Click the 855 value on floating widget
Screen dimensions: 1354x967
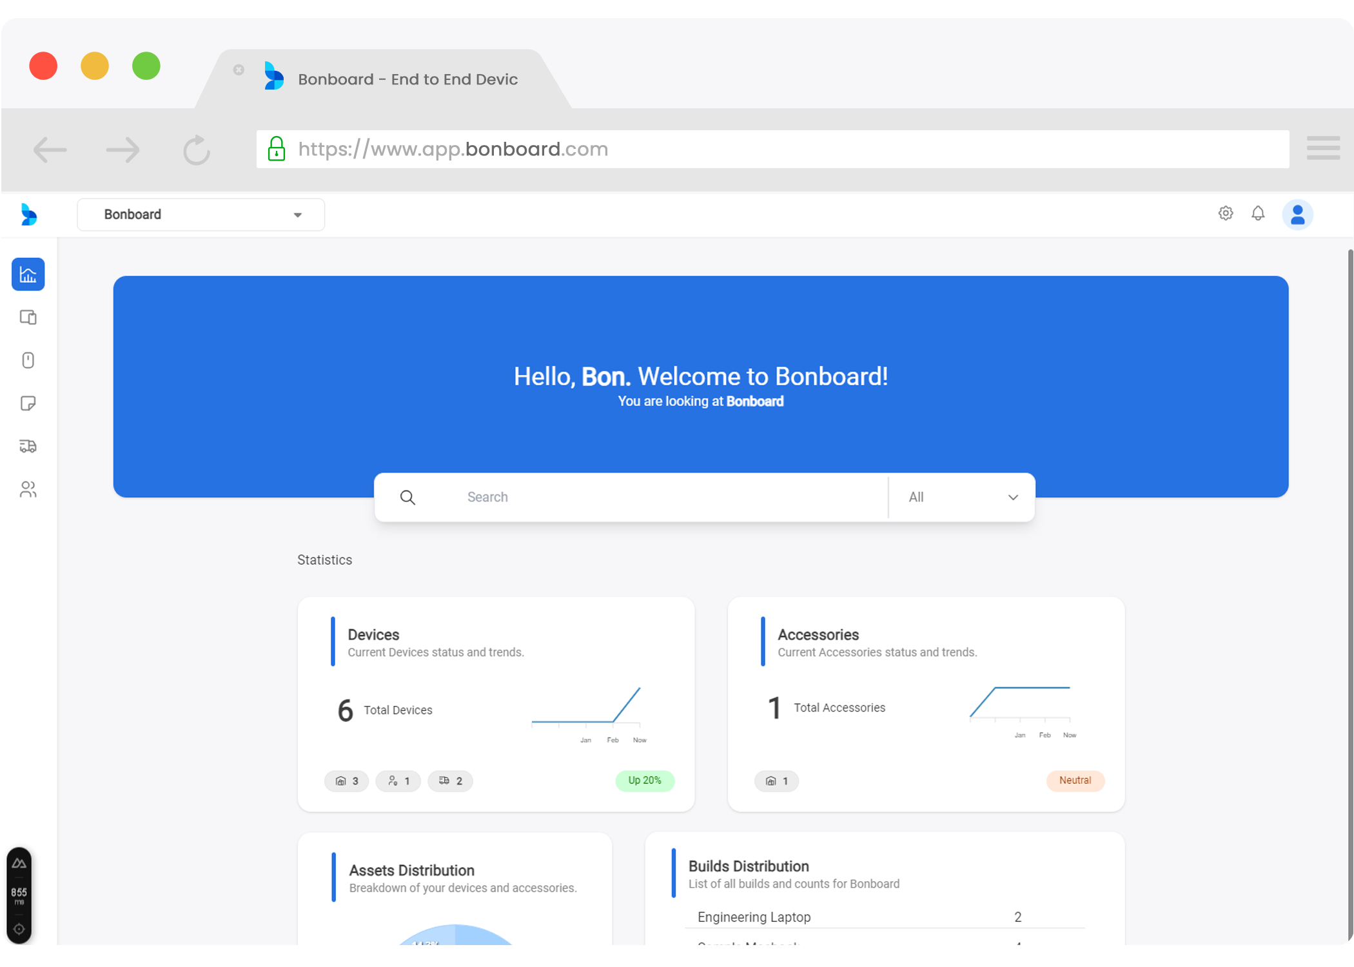point(19,893)
